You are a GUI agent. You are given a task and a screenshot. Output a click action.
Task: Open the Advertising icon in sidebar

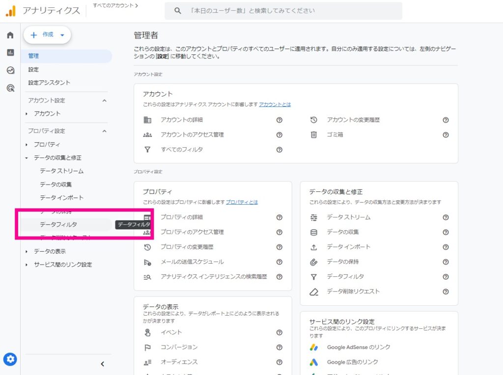click(10, 88)
